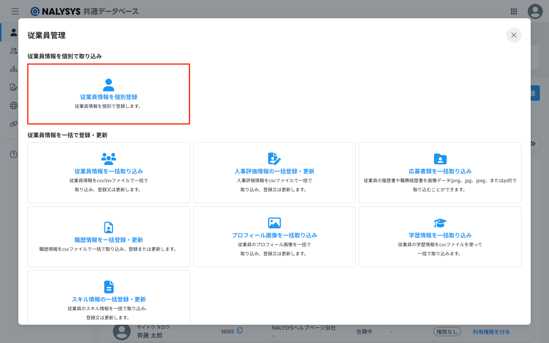Open the apps grid launcher
This screenshot has width=549, height=343.
514,11
